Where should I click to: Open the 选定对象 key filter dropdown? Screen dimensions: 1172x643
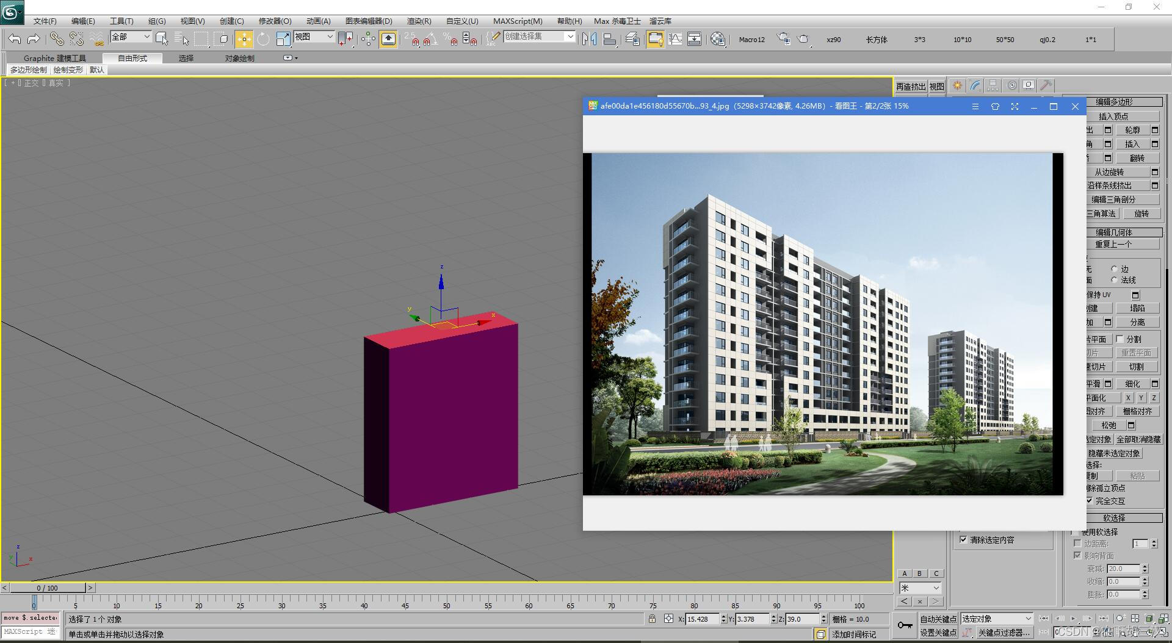[x=996, y=619]
